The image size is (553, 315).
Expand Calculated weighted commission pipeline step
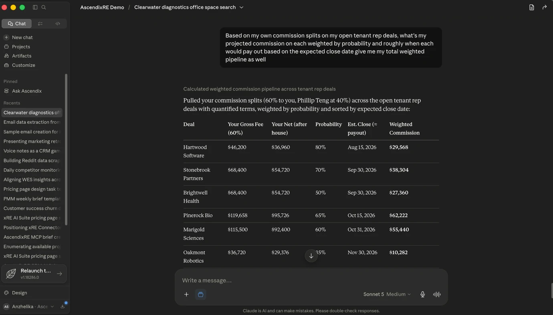[x=259, y=89]
